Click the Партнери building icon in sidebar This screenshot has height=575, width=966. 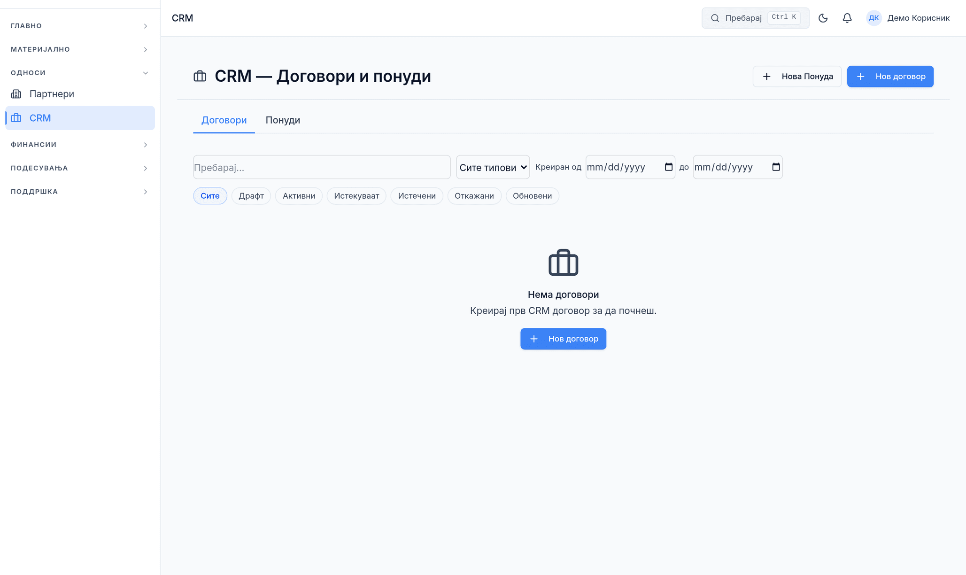16,94
